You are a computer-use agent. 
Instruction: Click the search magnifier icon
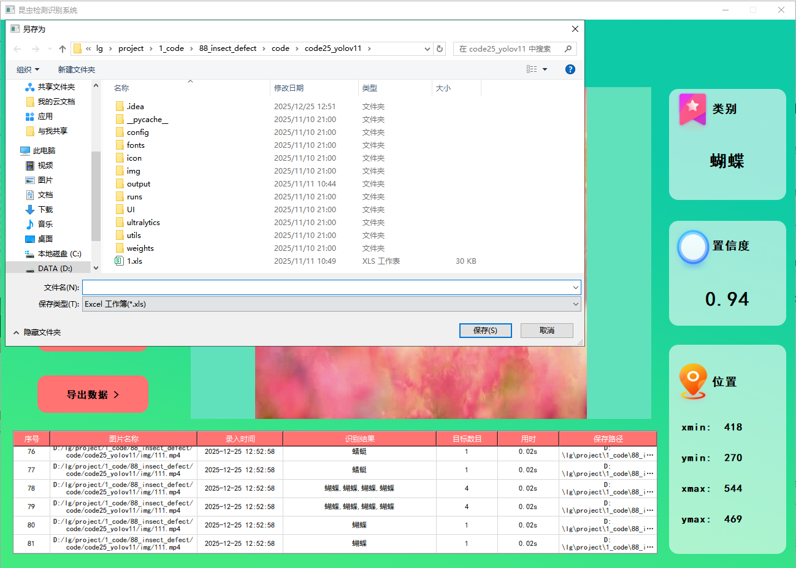(568, 48)
